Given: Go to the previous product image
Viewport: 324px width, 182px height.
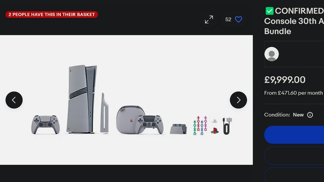Looking at the screenshot, I should tap(14, 100).
